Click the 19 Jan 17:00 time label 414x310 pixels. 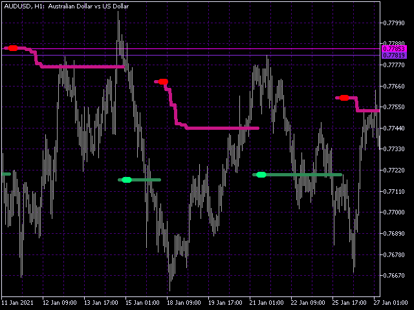pyautogui.click(x=225, y=303)
